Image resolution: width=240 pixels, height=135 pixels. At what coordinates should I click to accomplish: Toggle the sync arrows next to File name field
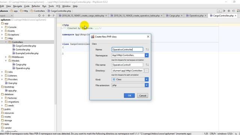(x=147, y=65)
